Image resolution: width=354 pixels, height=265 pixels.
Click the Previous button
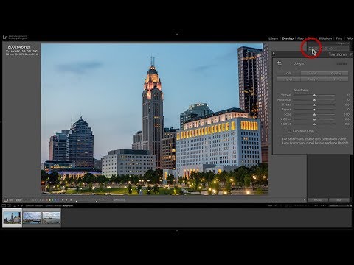[x=318, y=200]
